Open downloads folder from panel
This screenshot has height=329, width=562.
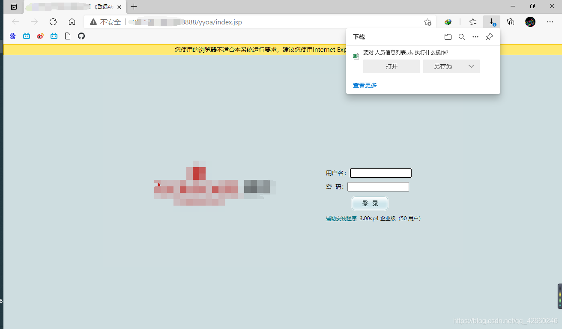(448, 37)
